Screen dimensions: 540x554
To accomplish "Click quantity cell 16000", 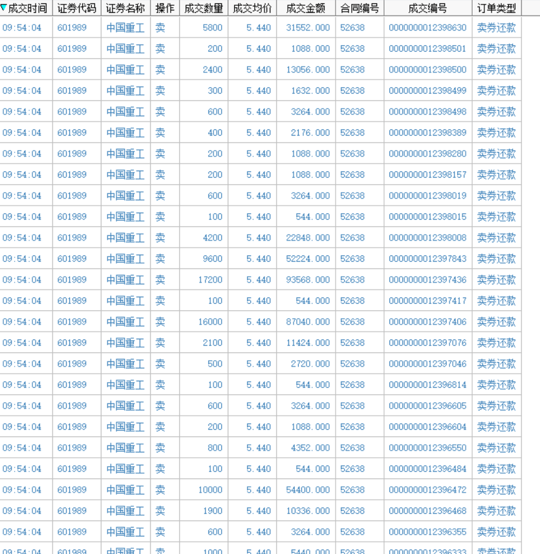I will tap(210, 321).
